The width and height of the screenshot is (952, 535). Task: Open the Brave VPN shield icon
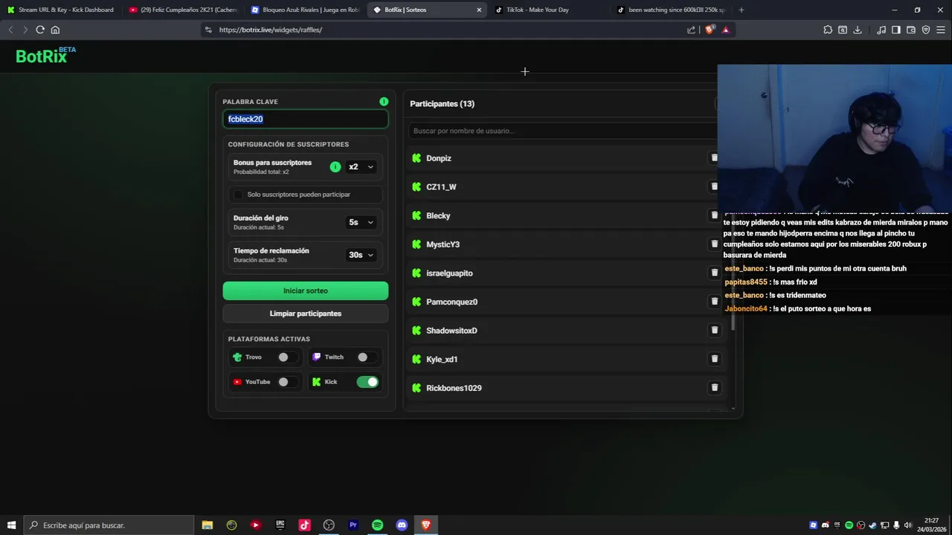click(926, 30)
